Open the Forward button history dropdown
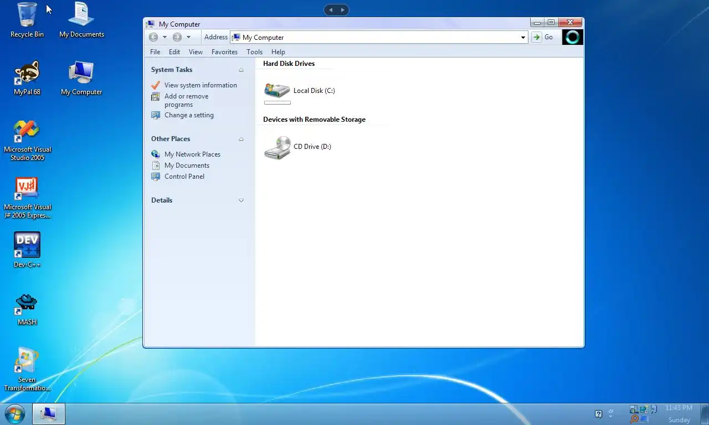The width and height of the screenshot is (709, 425). pos(188,37)
